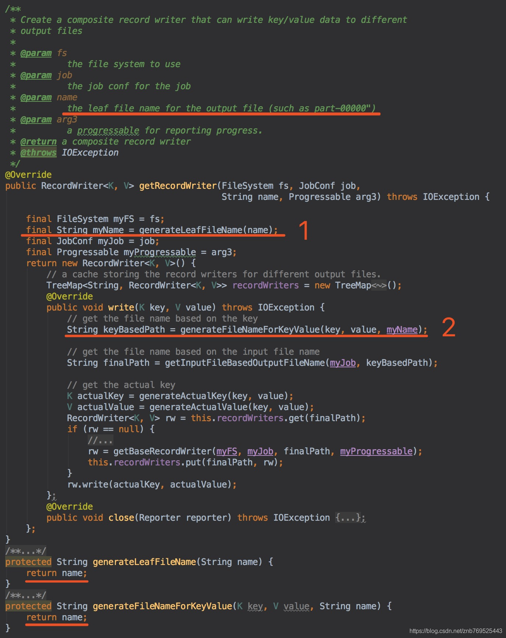
Task: Click generateLeafFileName(name) call in myName assignment
Action: 206,230
